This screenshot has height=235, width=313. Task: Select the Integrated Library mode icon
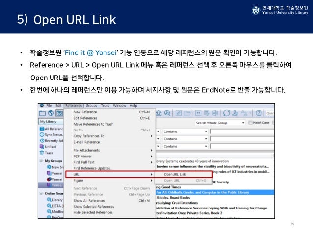click(59, 113)
